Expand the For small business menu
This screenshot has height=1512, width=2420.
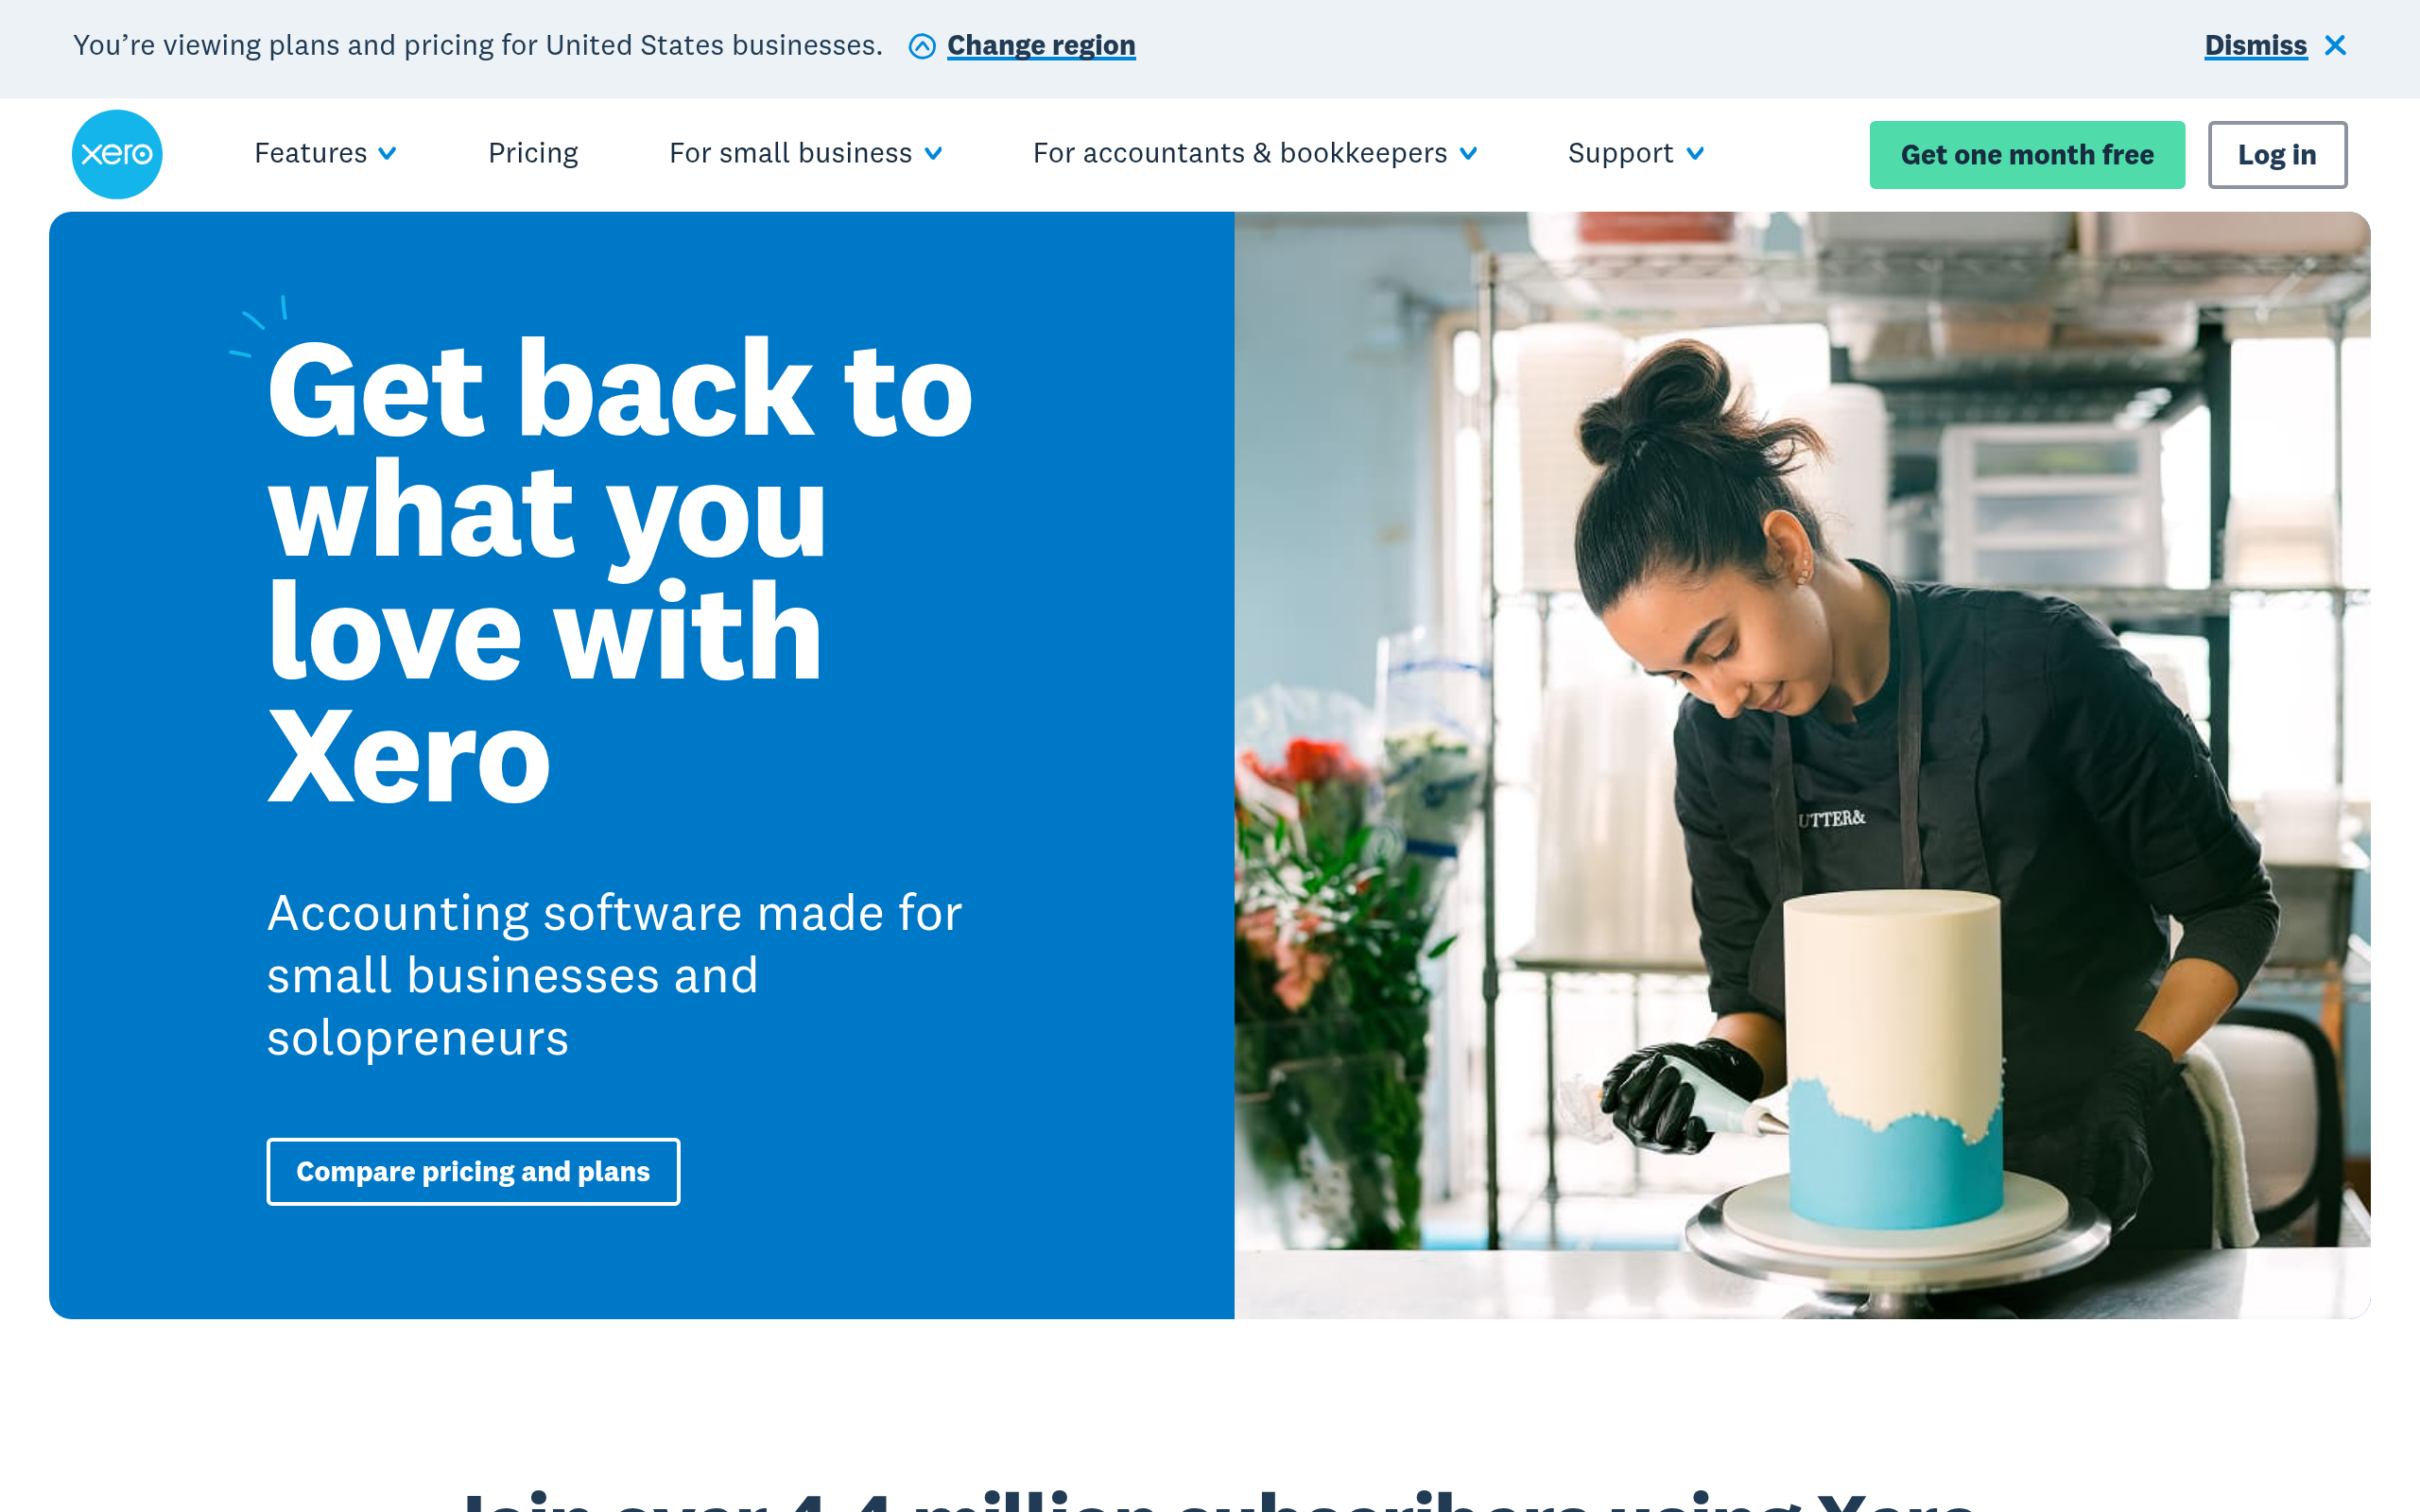(805, 153)
